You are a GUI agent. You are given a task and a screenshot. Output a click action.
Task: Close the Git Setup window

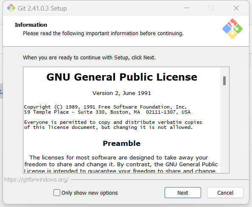236,8
